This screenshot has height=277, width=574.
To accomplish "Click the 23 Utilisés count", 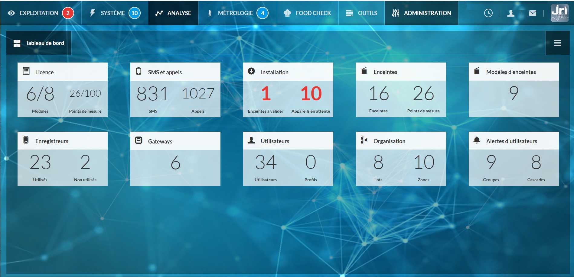I will coord(40,162).
